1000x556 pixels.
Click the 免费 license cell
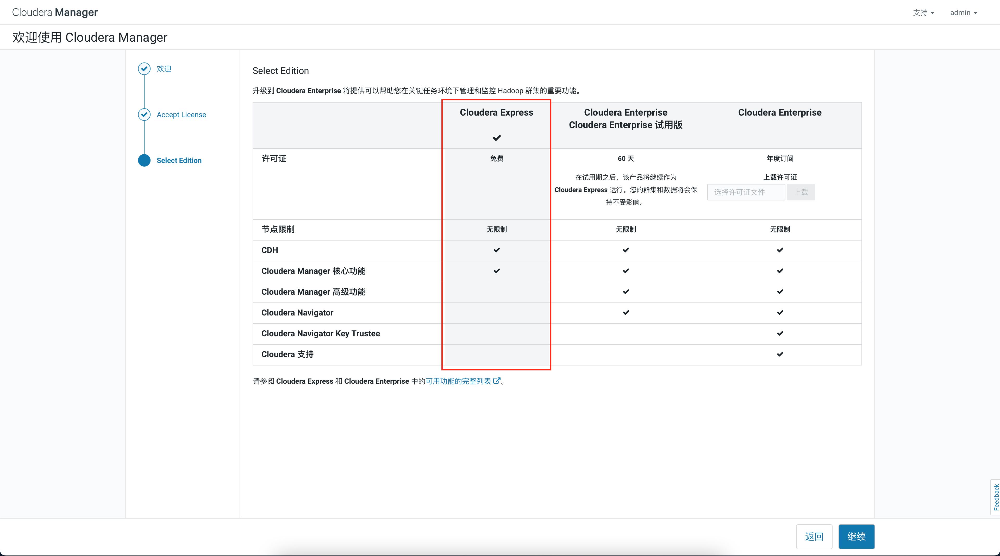pos(497,158)
